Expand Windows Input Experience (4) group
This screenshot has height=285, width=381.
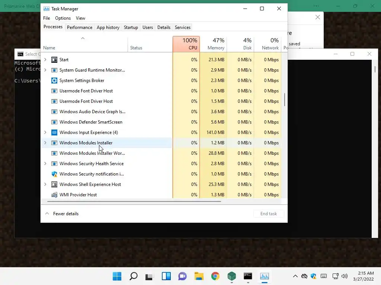(x=45, y=132)
